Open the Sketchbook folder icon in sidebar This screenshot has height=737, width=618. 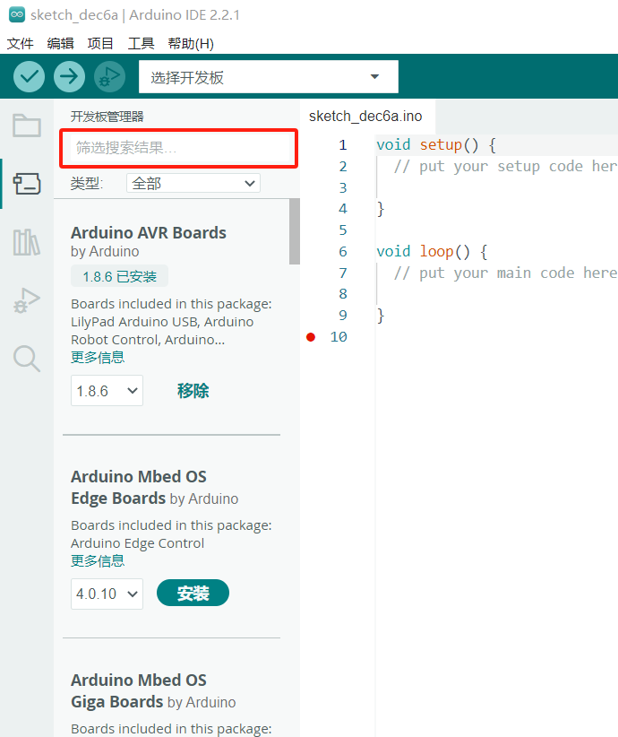pos(27,126)
